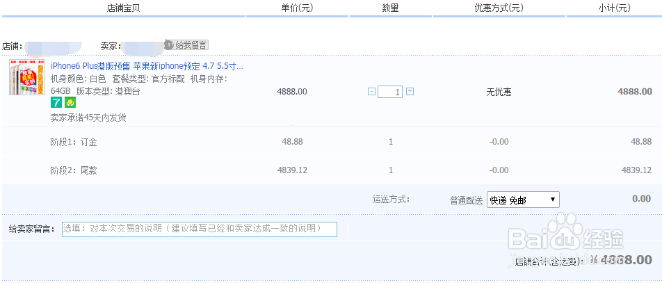This screenshot has width=662, height=283.
Task: Click the 给我留言 message button
Action: (186, 45)
